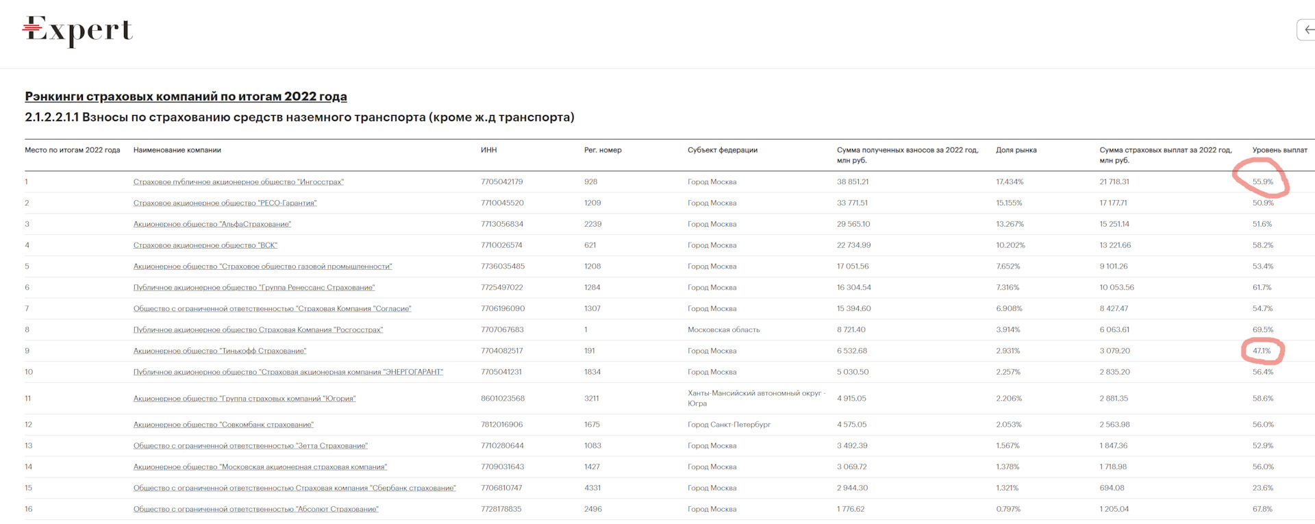Select 'Ханты-Мансийский автономный округ - Югра' cell
Viewport: 1315px width, 524px height.
pyautogui.click(x=757, y=399)
